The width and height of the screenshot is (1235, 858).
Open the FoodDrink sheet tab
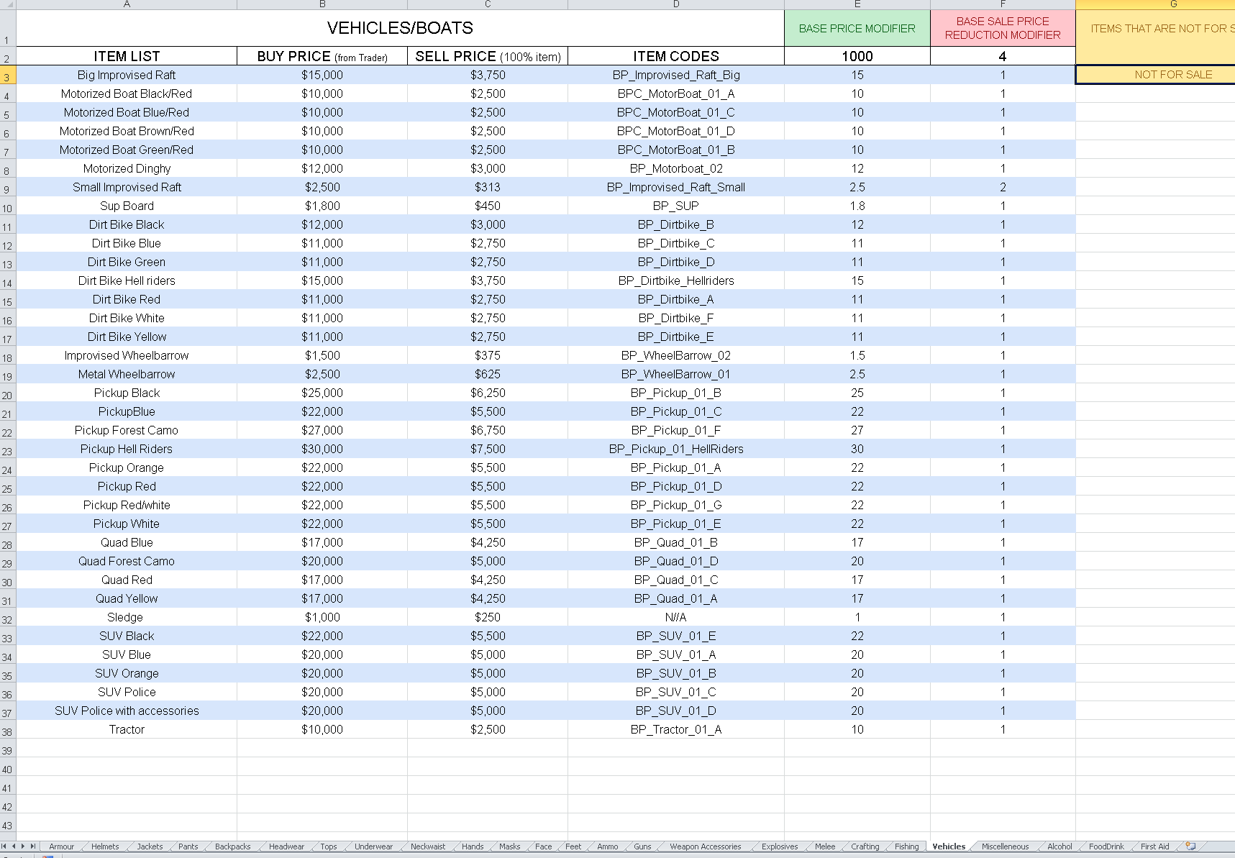coord(1106,846)
